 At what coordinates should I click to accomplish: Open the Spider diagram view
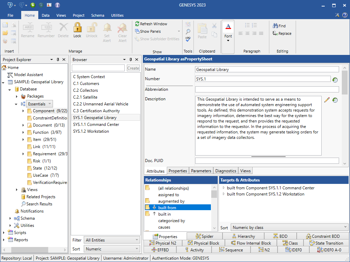[x=204, y=236]
